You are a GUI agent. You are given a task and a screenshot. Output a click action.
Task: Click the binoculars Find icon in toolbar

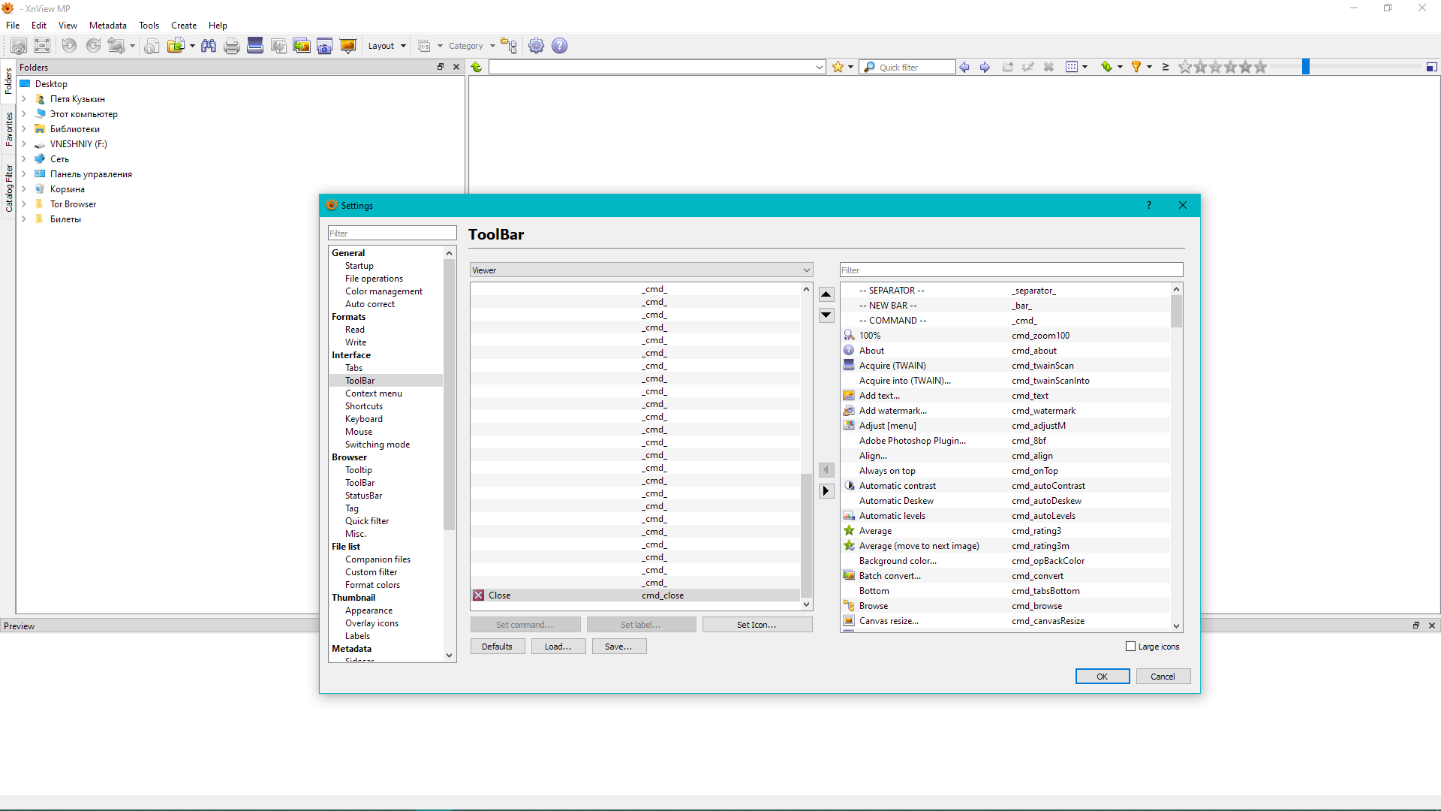209,46
